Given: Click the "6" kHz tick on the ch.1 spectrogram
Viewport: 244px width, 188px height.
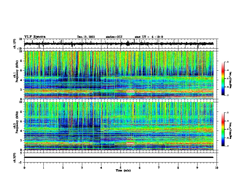Looking at the screenshot, I should (x=21, y=70).
